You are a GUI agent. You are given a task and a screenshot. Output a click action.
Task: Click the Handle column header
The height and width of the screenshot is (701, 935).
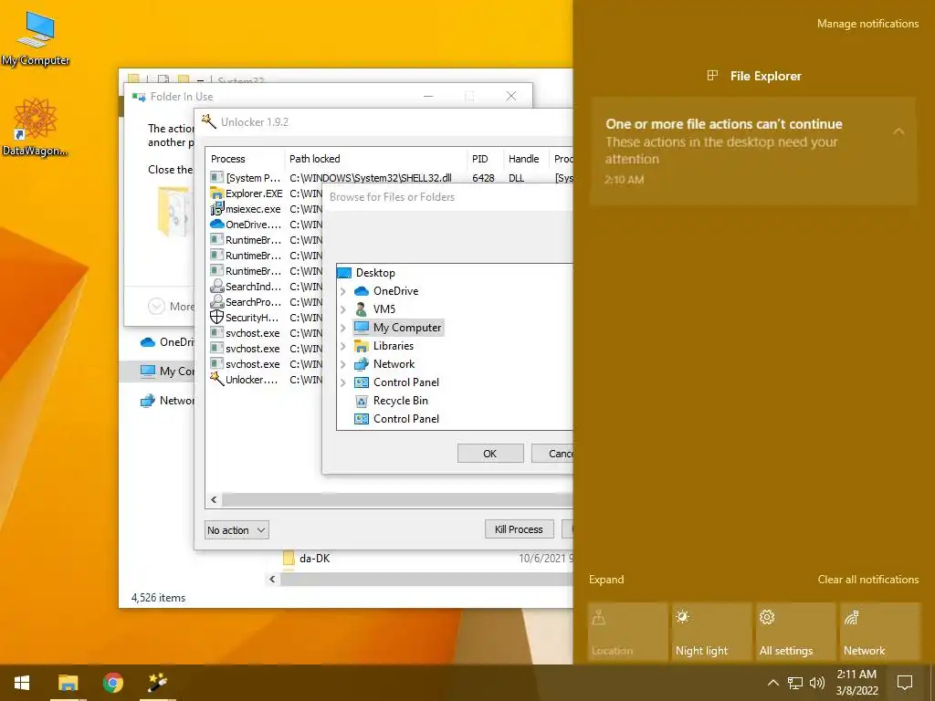pyautogui.click(x=527, y=159)
